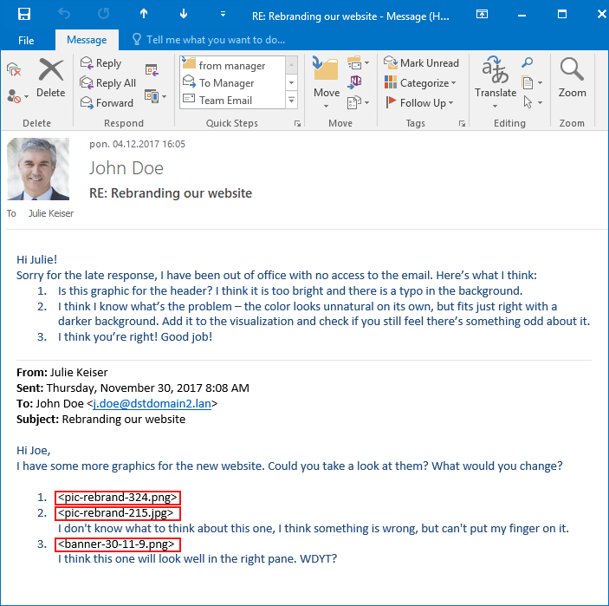Screen dimensions: 609x606
Task: Open the Translate menu
Action: click(x=496, y=82)
